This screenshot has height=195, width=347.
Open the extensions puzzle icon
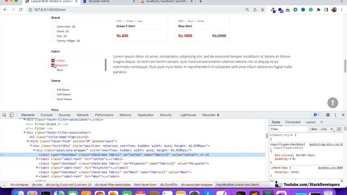[318, 10]
